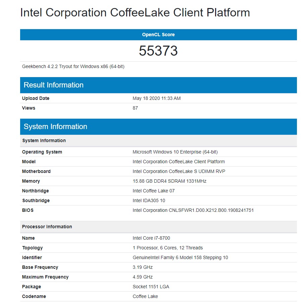Click the blue System Information section header
The height and width of the screenshot is (302, 306).
pyautogui.click(x=55, y=127)
